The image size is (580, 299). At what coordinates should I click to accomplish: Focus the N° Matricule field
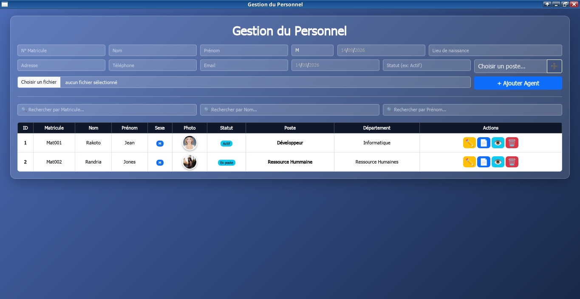click(x=61, y=50)
